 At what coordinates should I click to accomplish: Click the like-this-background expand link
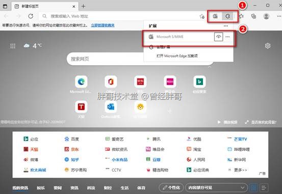coord(261,122)
